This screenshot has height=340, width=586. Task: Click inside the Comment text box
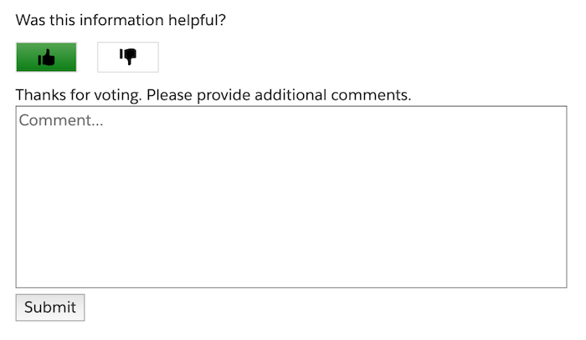tap(291, 197)
